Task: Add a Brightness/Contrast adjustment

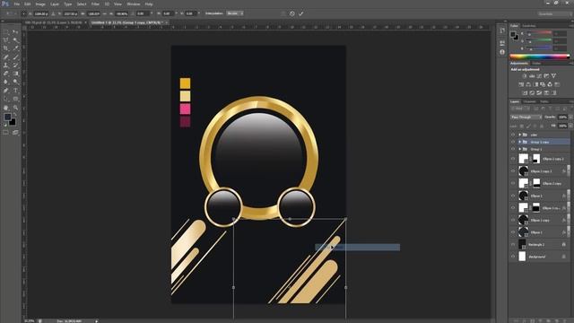Action: 525,76
